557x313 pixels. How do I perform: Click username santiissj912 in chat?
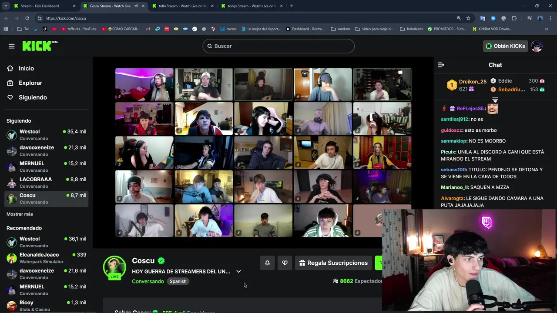click(455, 119)
